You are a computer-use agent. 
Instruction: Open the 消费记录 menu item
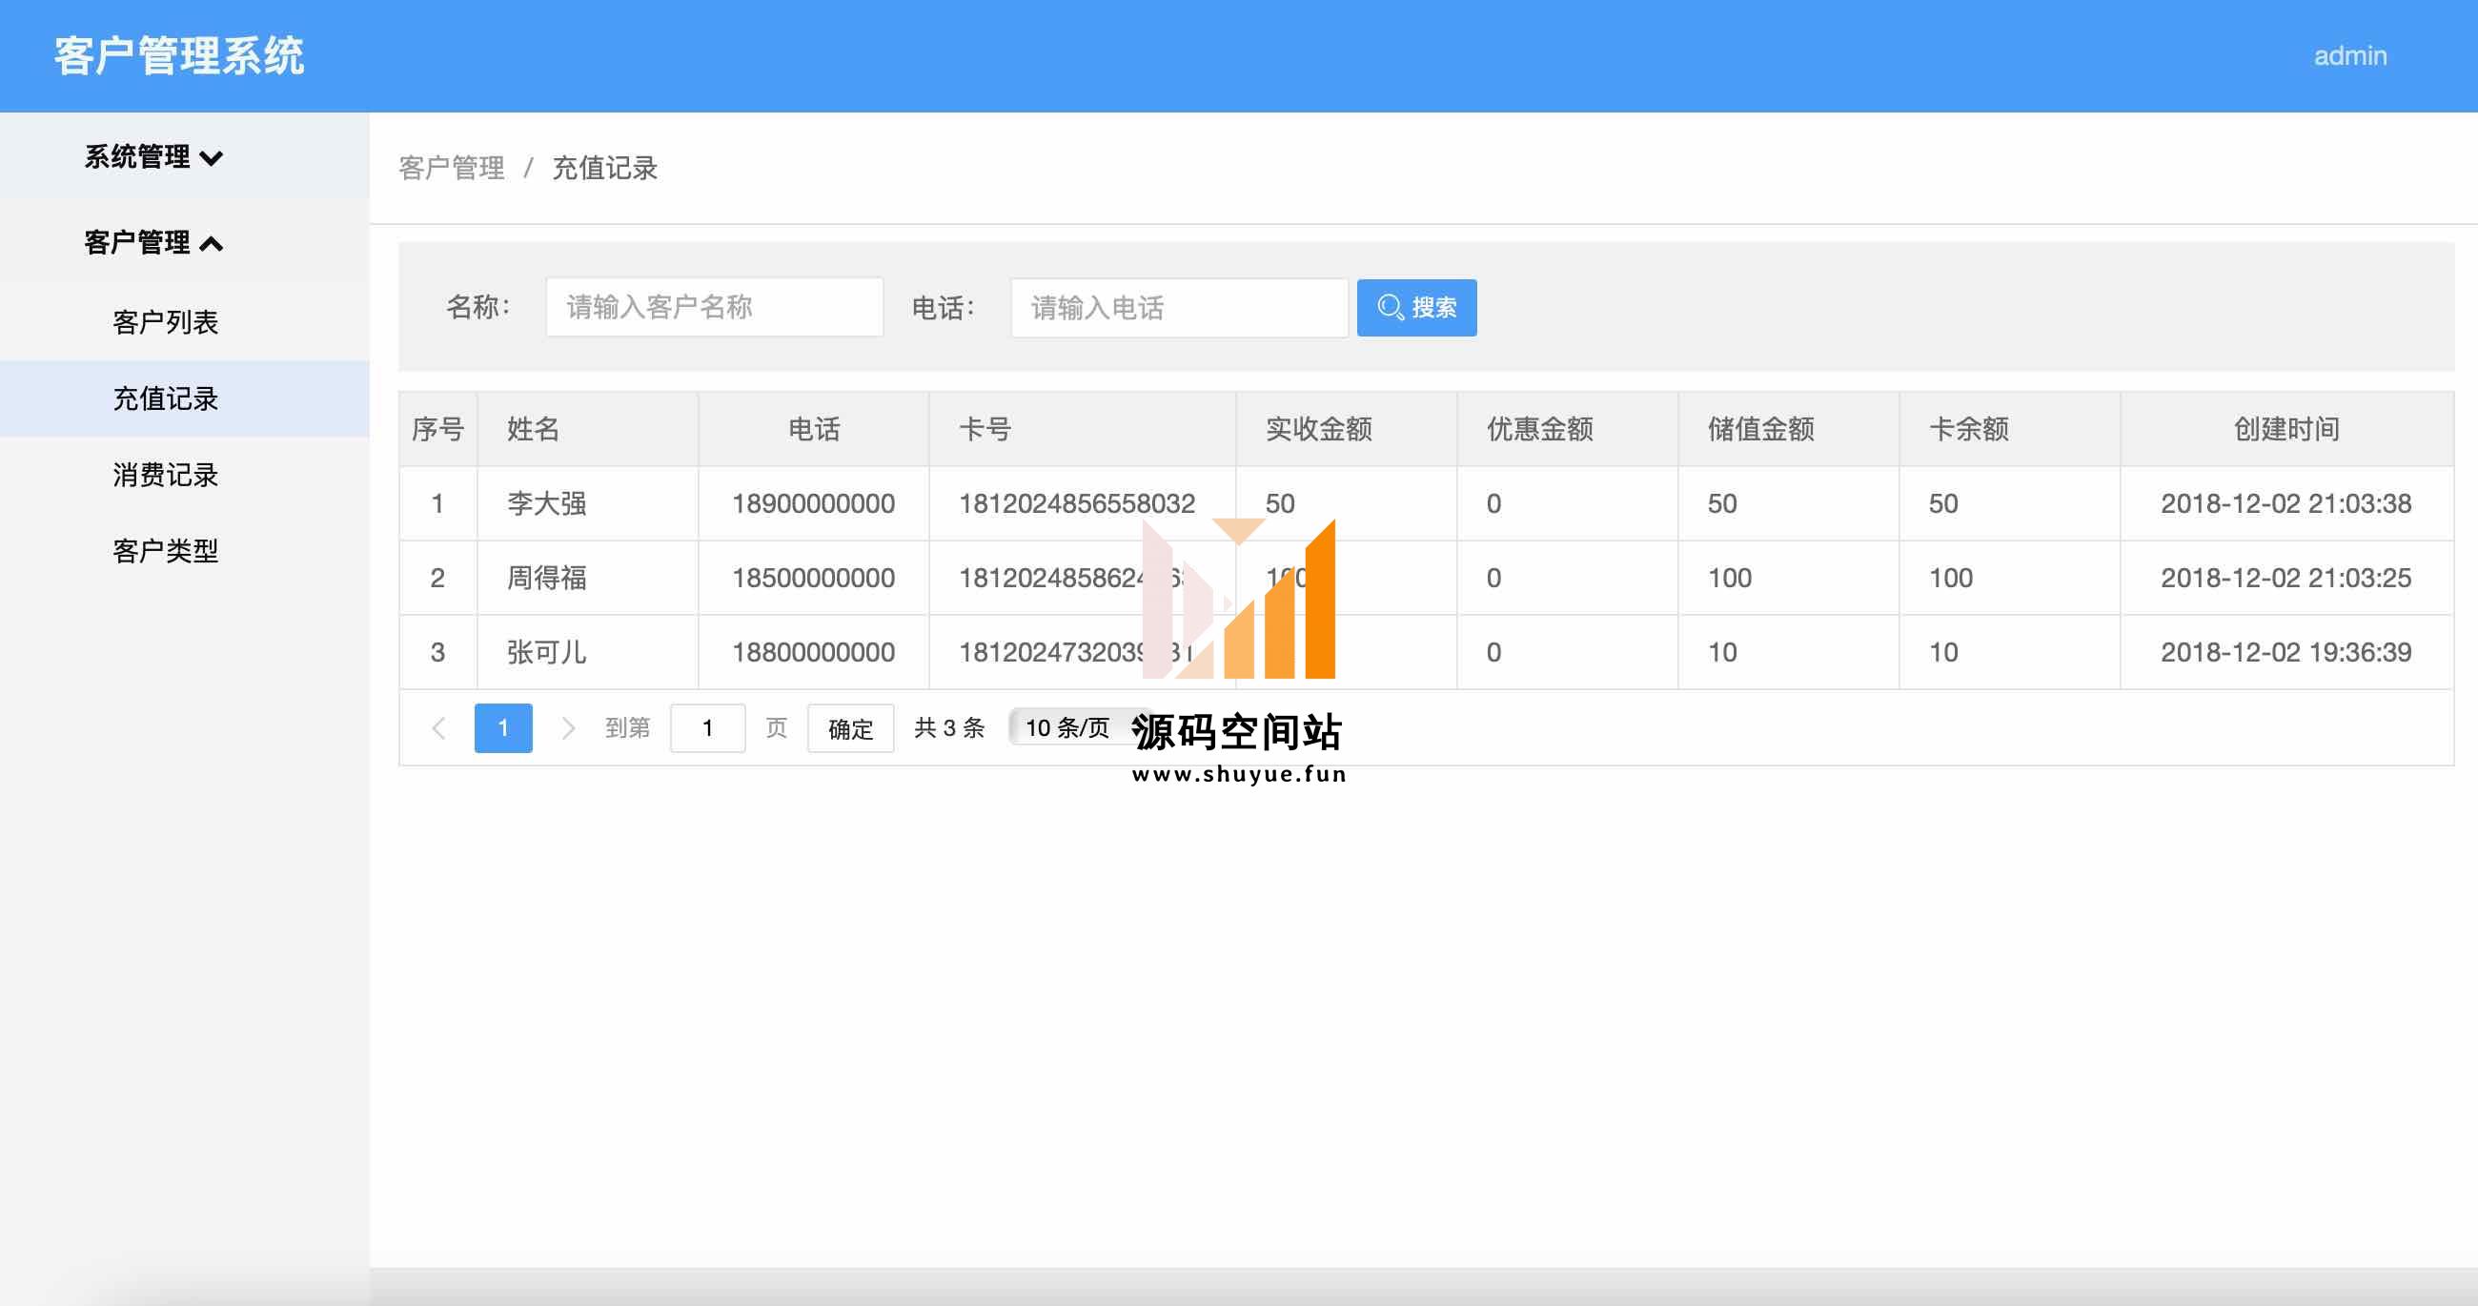click(x=166, y=475)
